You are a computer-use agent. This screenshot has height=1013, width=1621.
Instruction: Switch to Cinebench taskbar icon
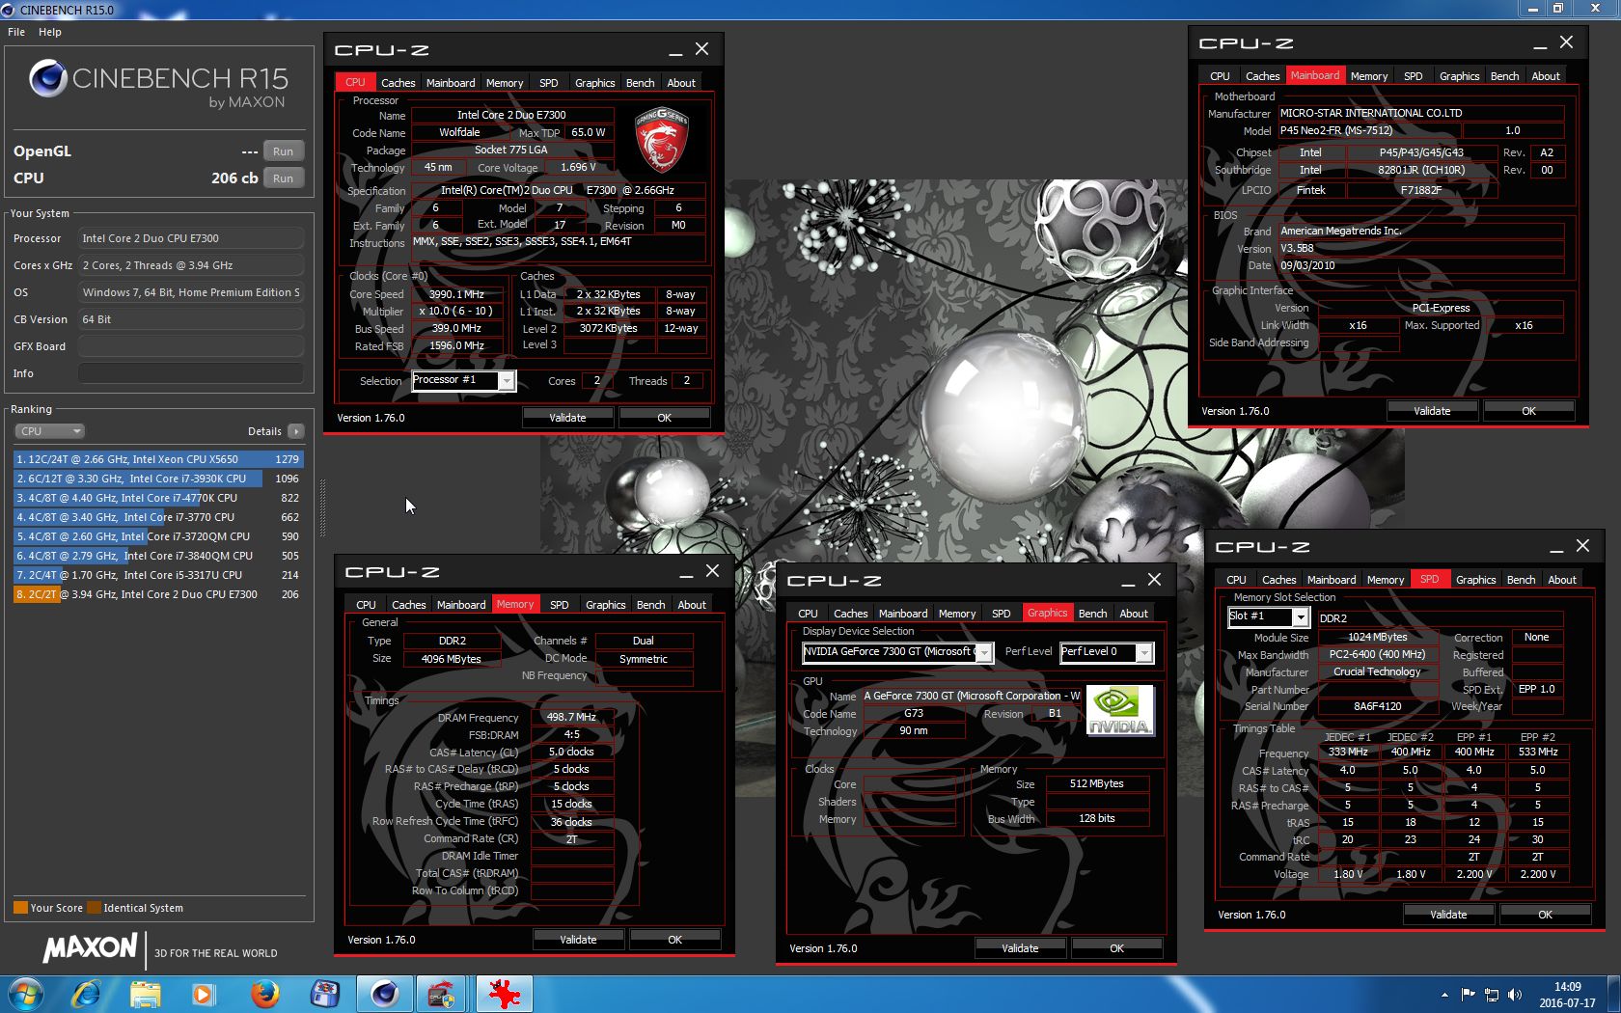click(x=384, y=994)
